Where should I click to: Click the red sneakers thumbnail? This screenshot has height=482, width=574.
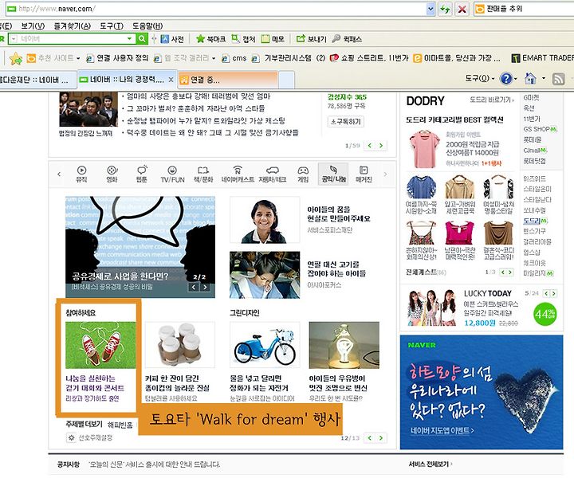[x=100, y=345]
